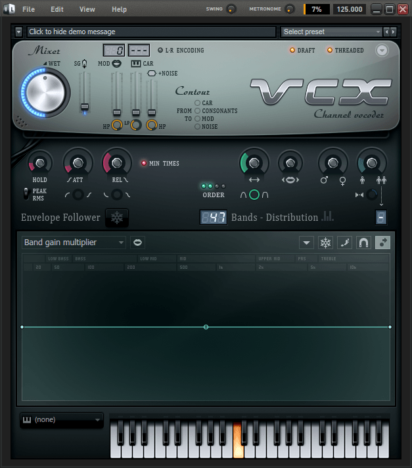Click the left mixer numeric display
The image size is (412, 468).
point(114,50)
